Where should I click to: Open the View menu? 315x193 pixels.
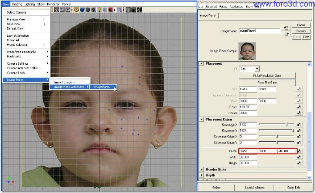(x=6, y=4)
